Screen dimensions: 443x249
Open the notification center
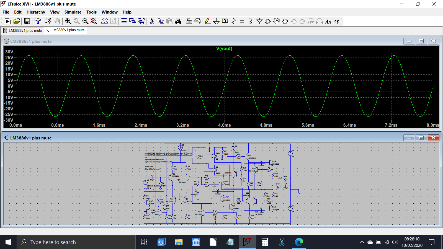(432, 242)
